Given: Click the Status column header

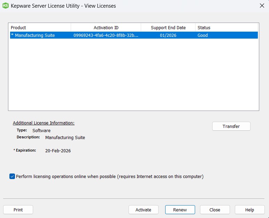Looking at the screenshot, I should click(226, 27).
